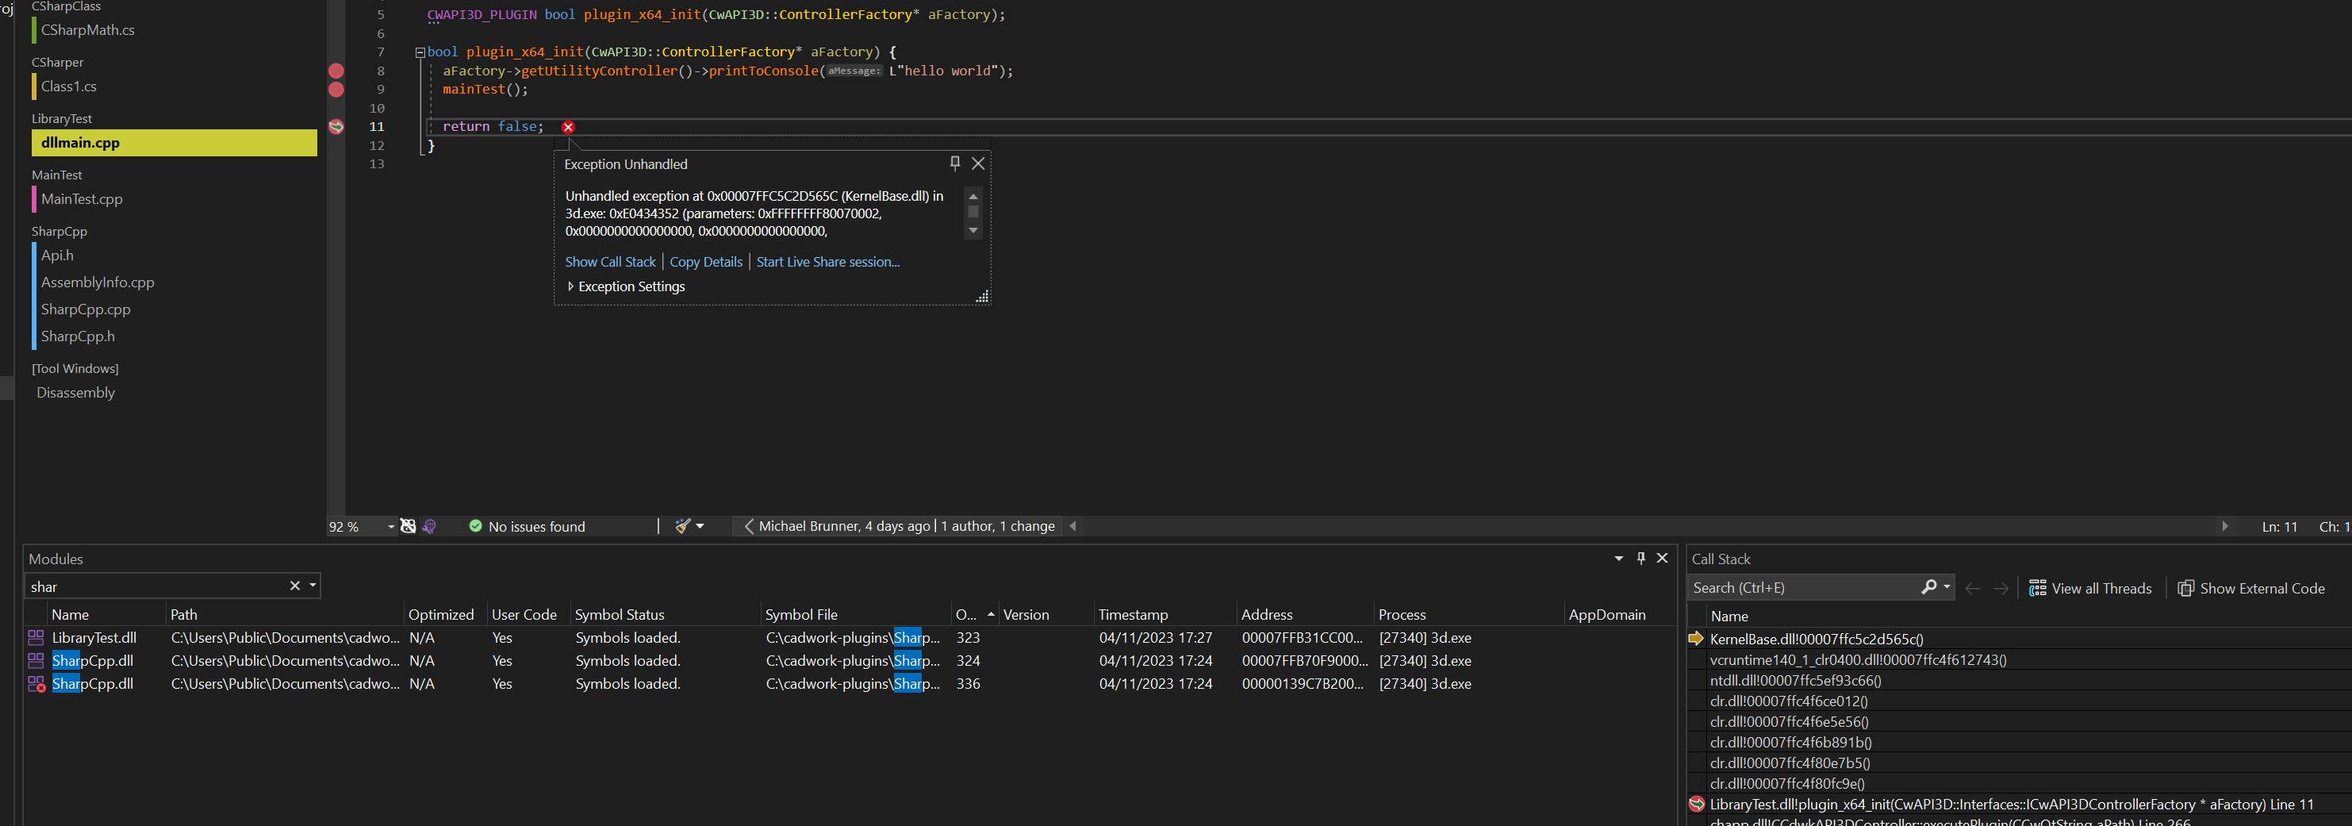Open the Call Stack search options dropdown
2352x826 pixels.
click(x=1947, y=587)
